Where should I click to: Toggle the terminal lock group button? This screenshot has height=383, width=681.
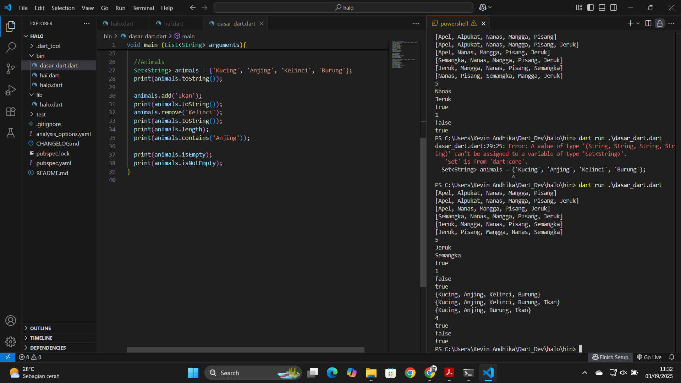tap(659, 23)
